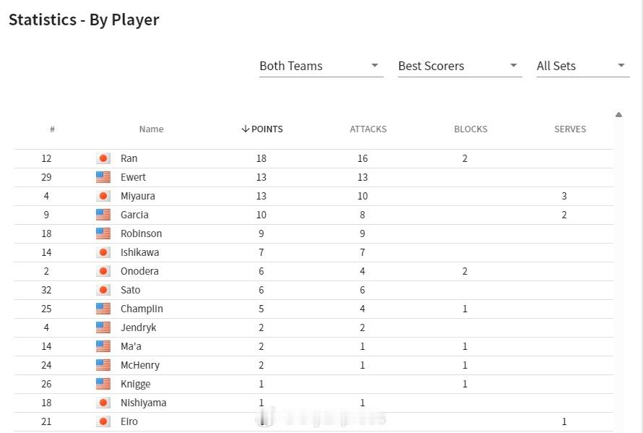
Task: Click the Japan flag next to Miyaura
Action: tap(103, 196)
